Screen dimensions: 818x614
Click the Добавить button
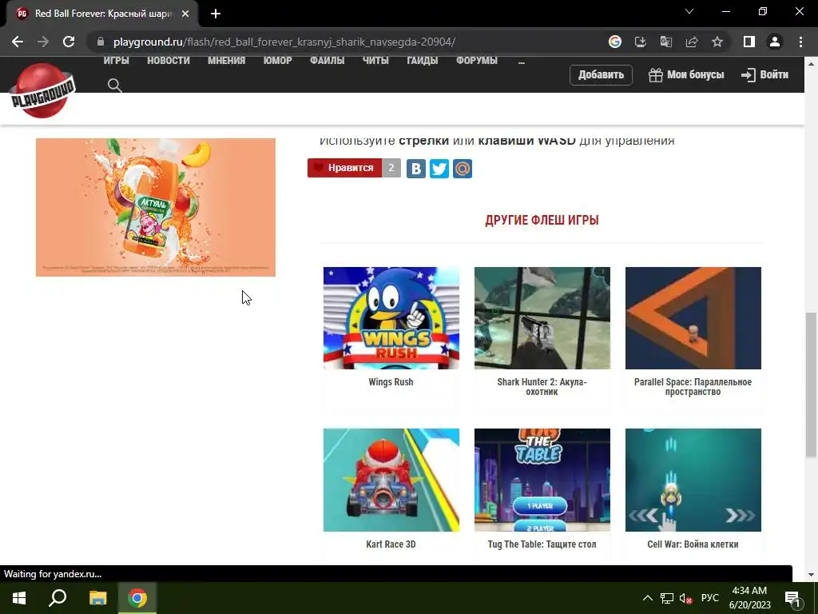pos(601,74)
